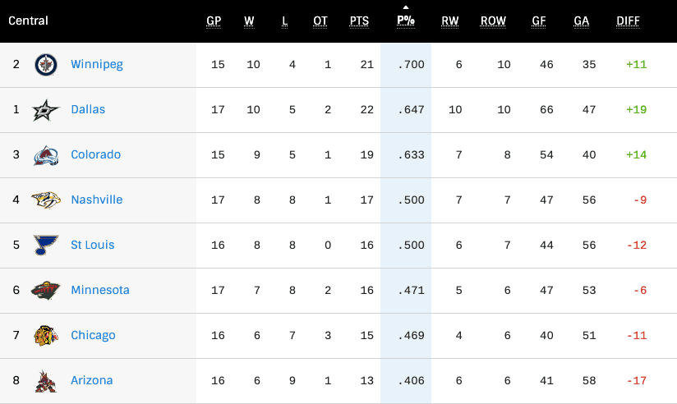Sort by the DIFF column header
This screenshot has height=404, width=677.
tap(628, 21)
